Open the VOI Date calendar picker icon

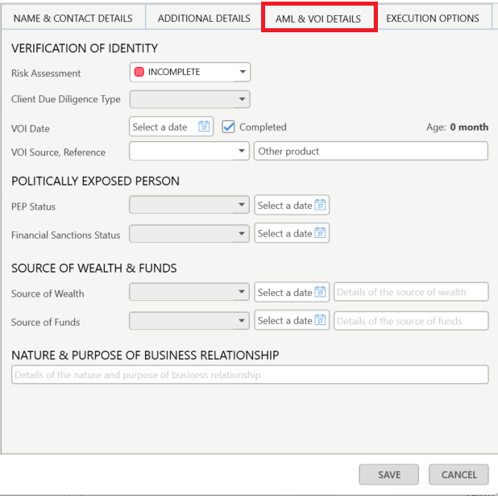click(x=204, y=127)
